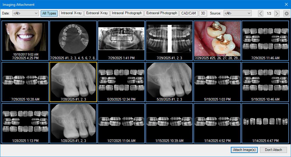291x157 pixels.
Task: Select extraoral x-ray 7/29/2025 #1, 2, 3
Action: tap(169, 41)
